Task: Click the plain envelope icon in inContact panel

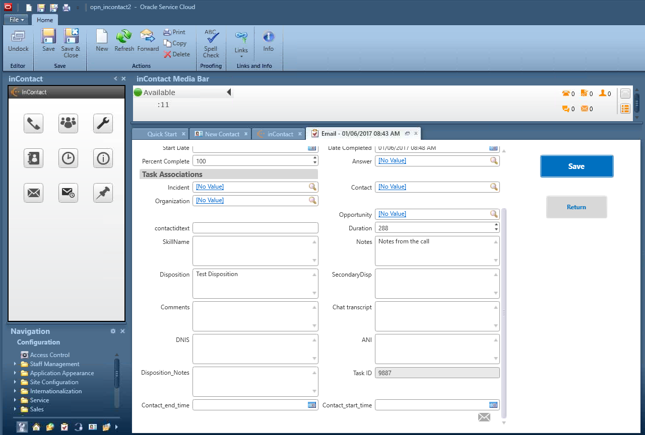Action: click(x=33, y=193)
